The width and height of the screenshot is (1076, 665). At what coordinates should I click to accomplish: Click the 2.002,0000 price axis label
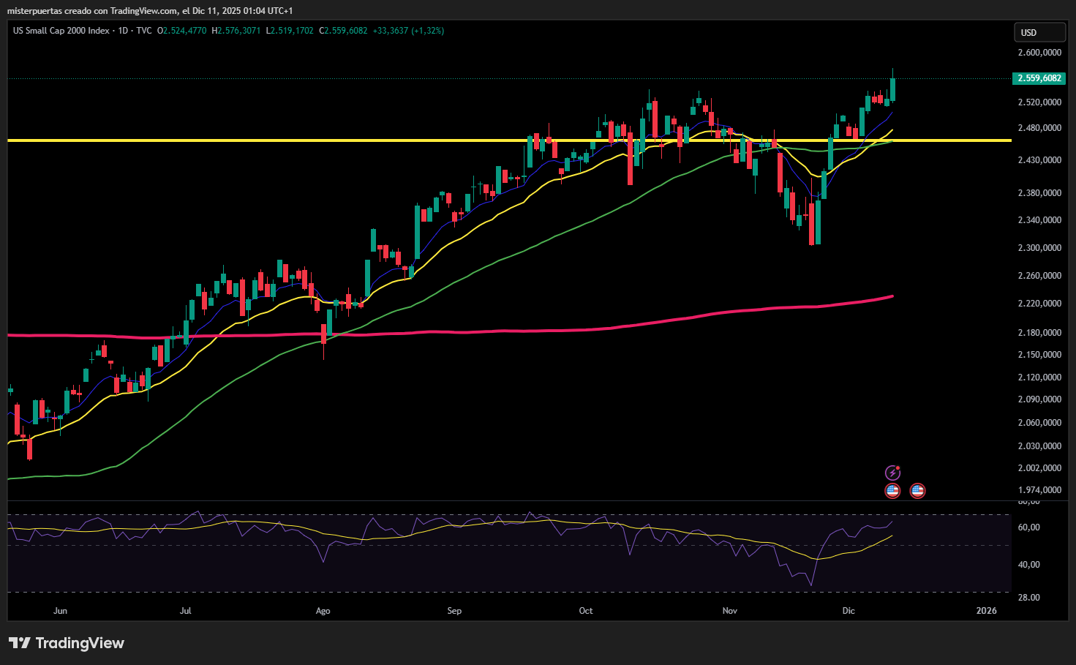(x=1039, y=468)
